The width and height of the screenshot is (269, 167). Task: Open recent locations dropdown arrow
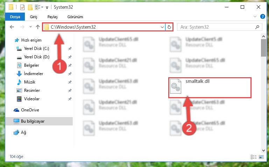pos(30,27)
